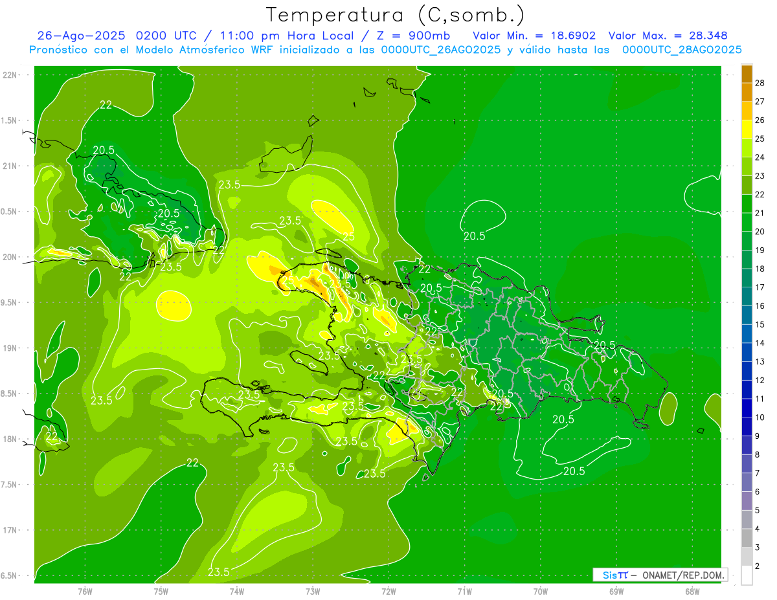The width and height of the screenshot is (777, 600).
Task: Click the 21N latitude axis label
Action: [x=10, y=166]
